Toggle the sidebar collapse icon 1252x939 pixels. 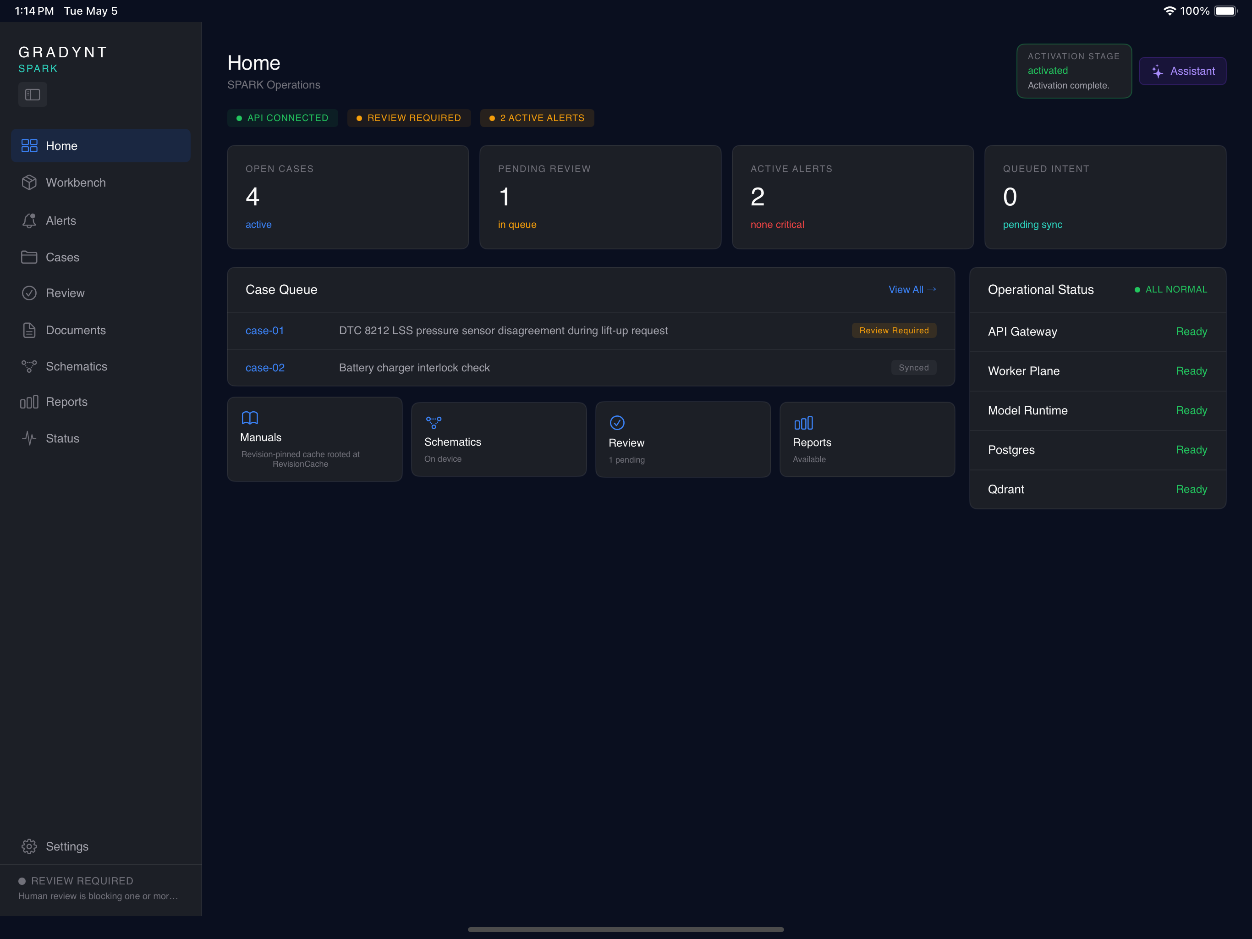click(x=32, y=94)
